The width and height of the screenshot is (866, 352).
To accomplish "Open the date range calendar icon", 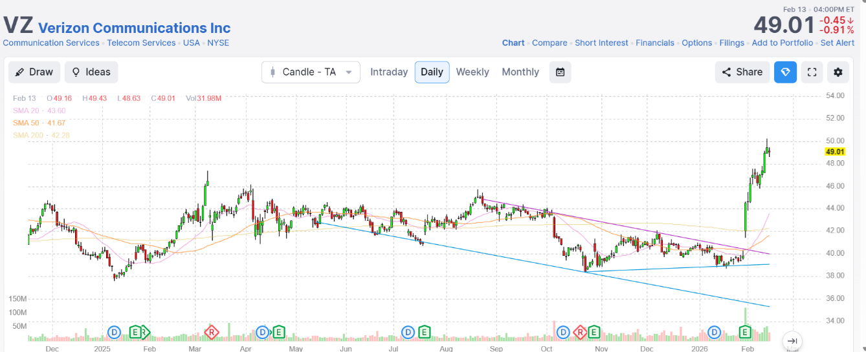I will (x=560, y=72).
